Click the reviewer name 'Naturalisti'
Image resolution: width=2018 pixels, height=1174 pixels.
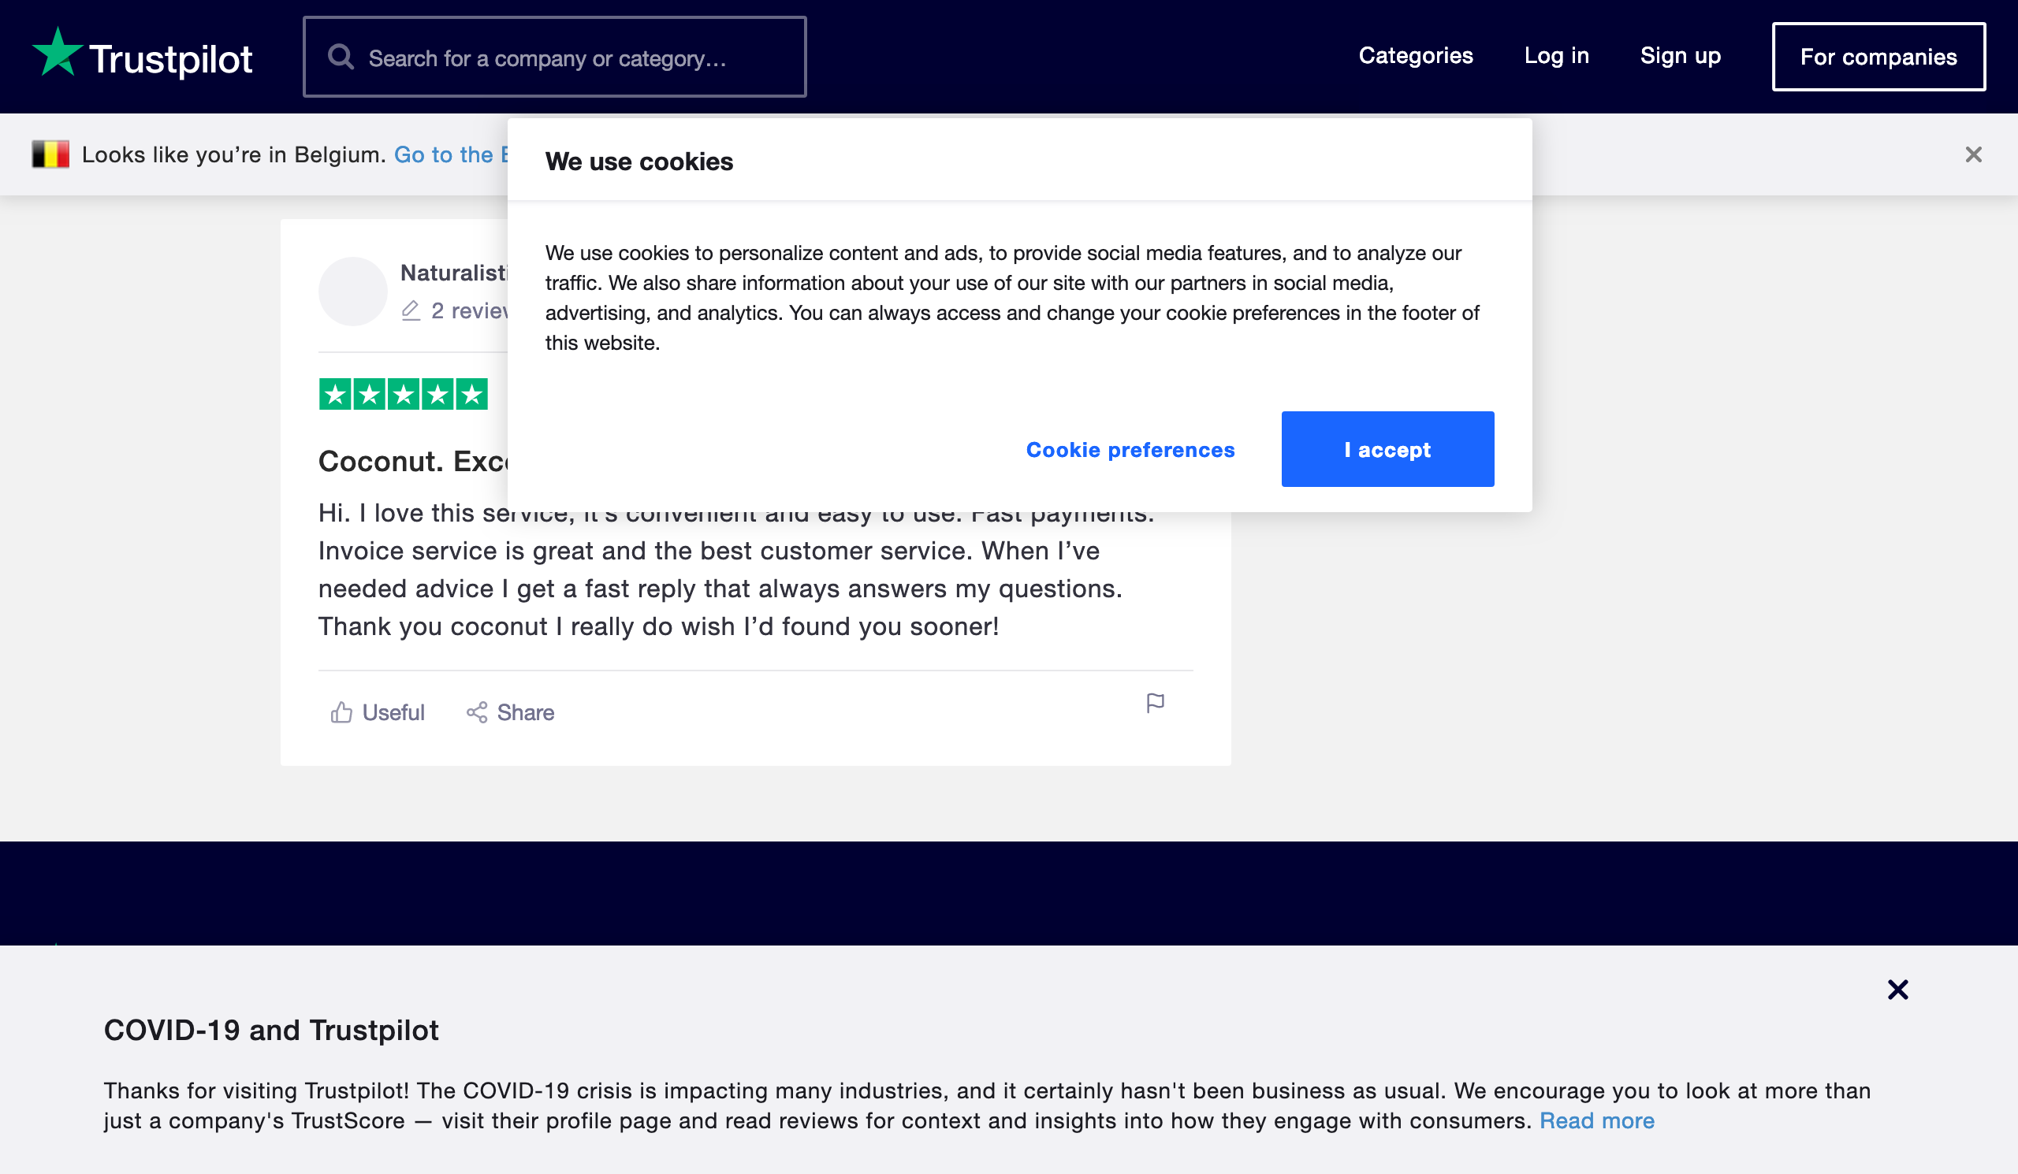point(453,273)
